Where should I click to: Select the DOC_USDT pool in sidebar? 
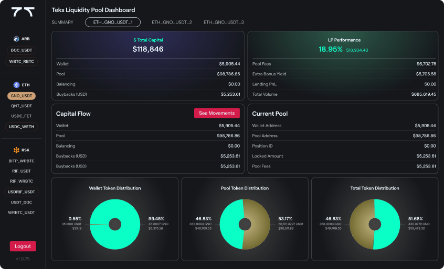(22, 50)
